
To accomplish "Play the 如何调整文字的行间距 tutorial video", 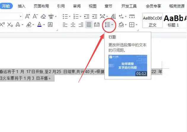I will tap(128, 65).
